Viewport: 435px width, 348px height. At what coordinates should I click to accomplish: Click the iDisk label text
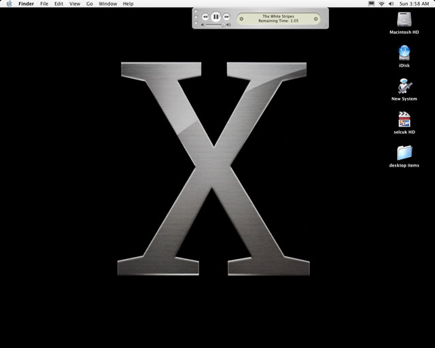tap(404, 65)
